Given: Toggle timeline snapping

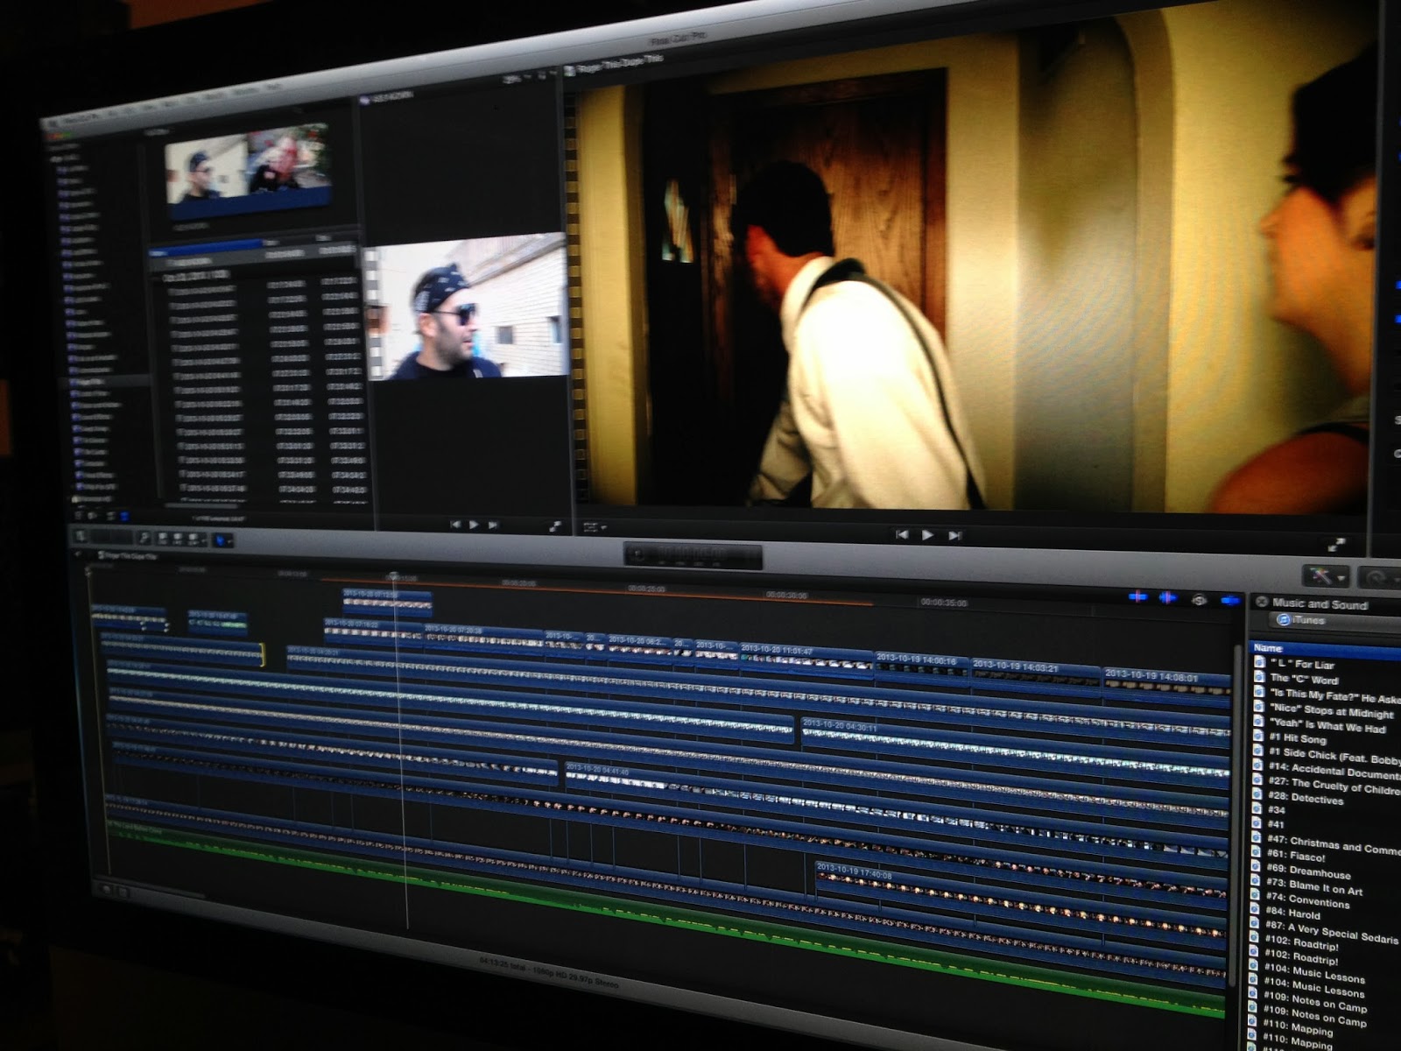Looking at the screenshot, I should pos(1229,600).
